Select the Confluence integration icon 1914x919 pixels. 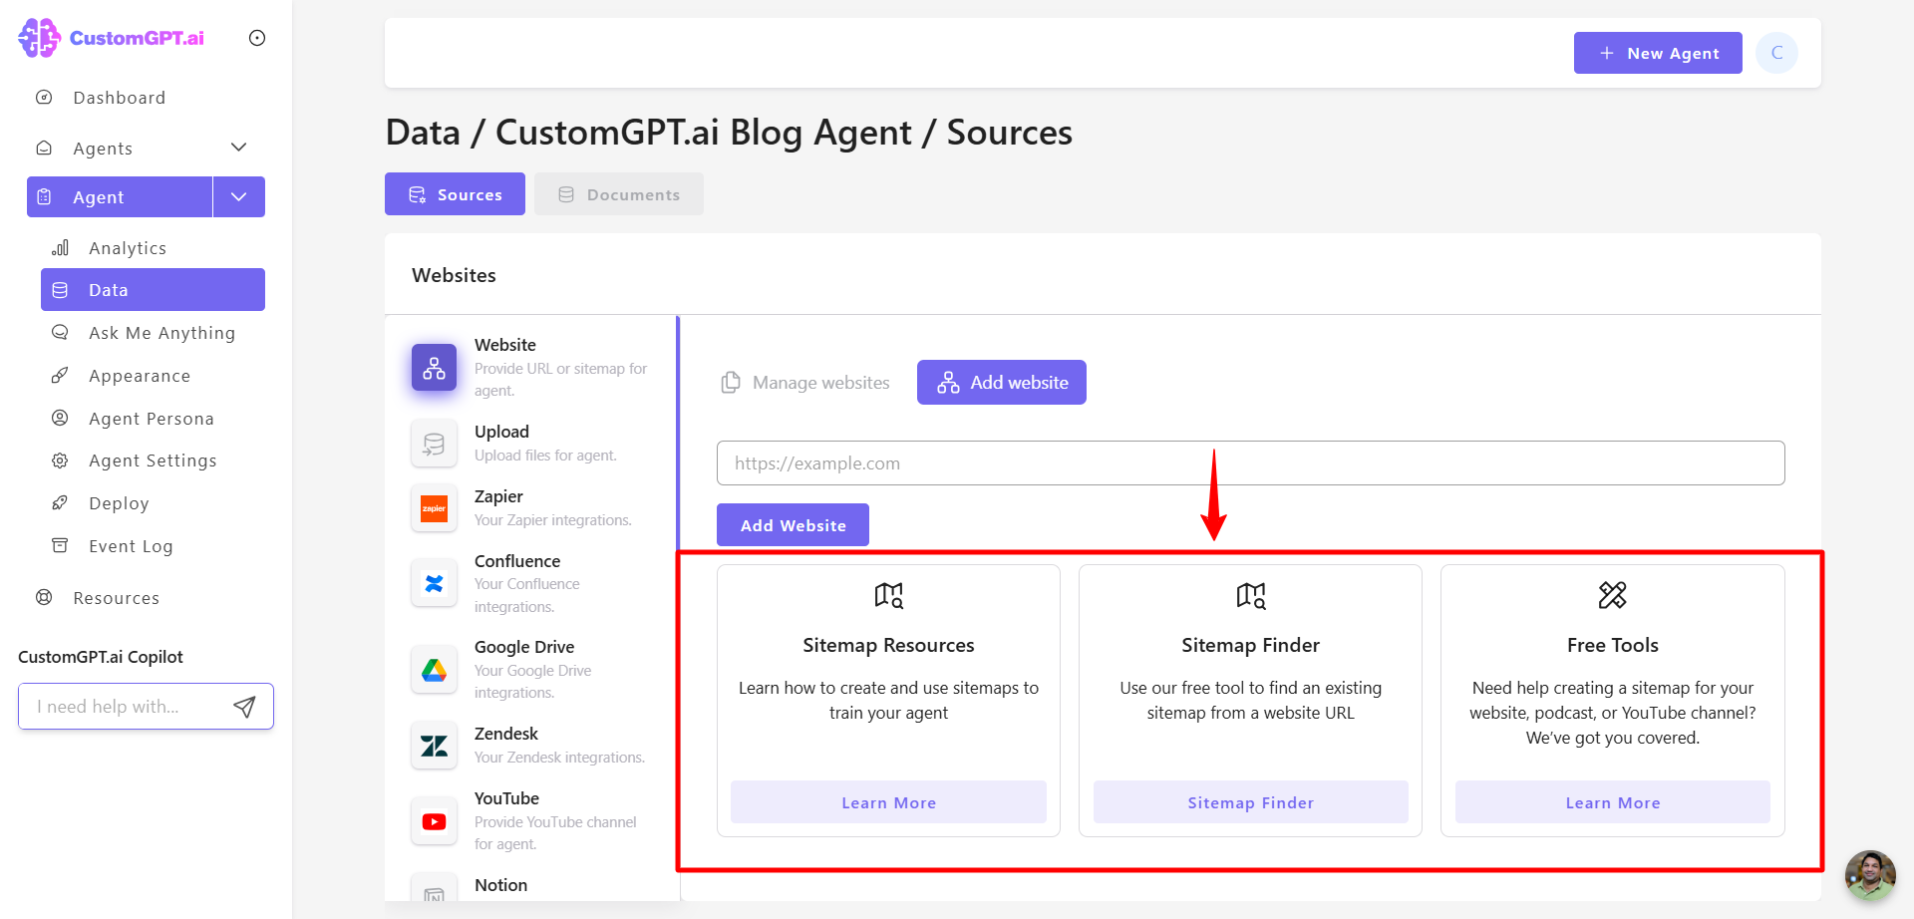[x=434, y=584]
